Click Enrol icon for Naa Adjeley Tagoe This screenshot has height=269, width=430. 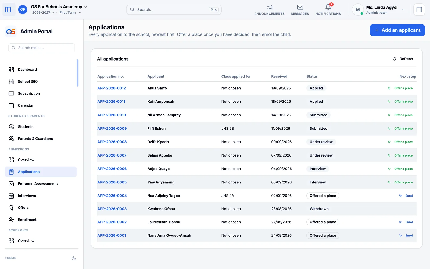(400, 196)
